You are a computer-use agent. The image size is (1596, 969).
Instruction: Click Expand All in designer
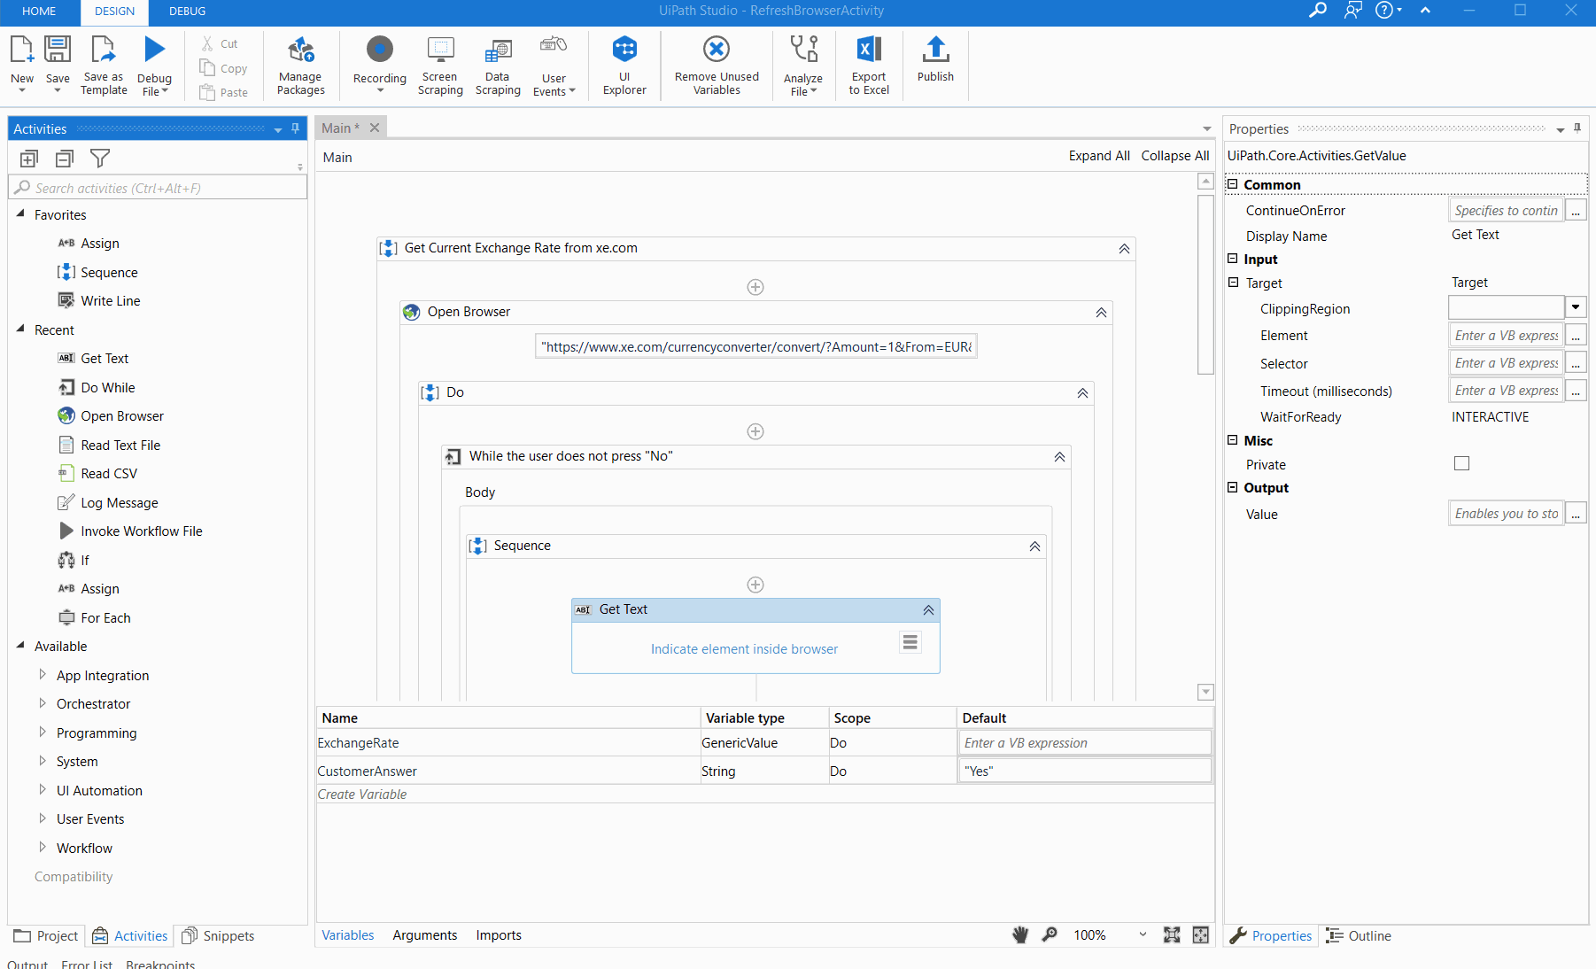(x=1098, y=156)
